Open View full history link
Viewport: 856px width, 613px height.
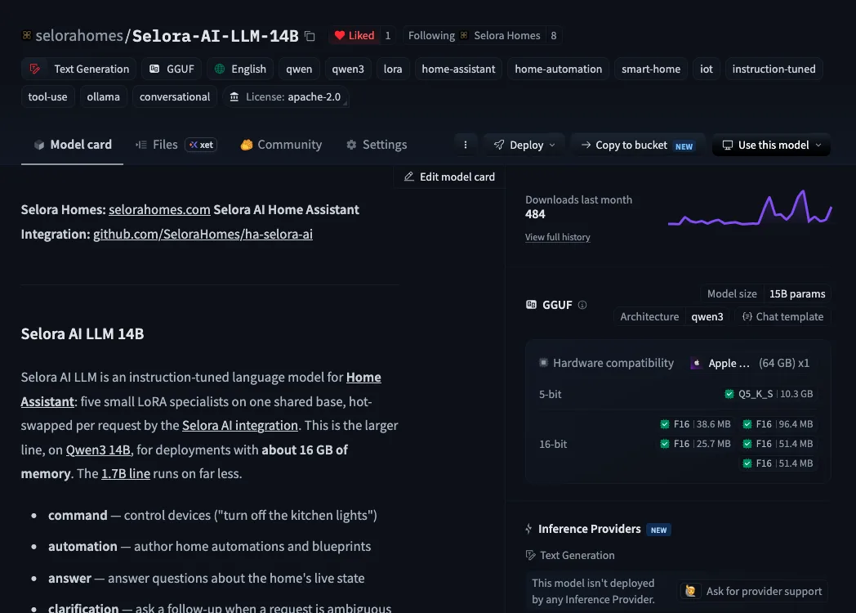pyautogui.click(x=557, y=237)
